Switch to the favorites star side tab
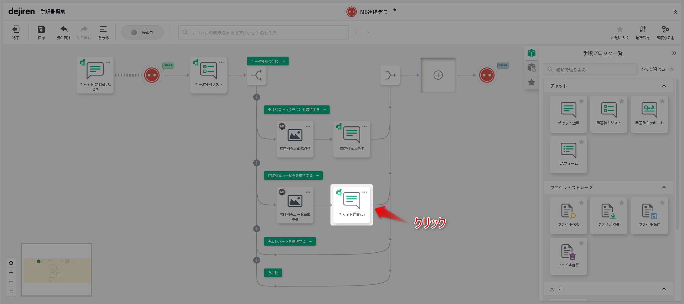Image resolution: width=684 pixels, height=304 pixels. coord(532,82)
